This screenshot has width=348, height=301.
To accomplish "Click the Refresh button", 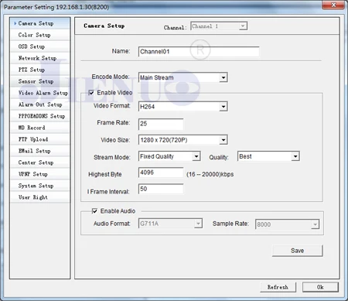I will click(278, 287).
